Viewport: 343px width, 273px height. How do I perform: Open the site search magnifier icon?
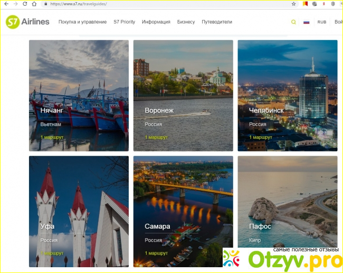point(293,22)
